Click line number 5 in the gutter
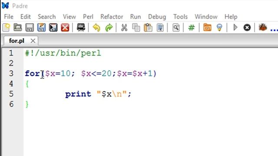Image resolution: width=278 pixels, height=156 pixels. tap(11, 94)
